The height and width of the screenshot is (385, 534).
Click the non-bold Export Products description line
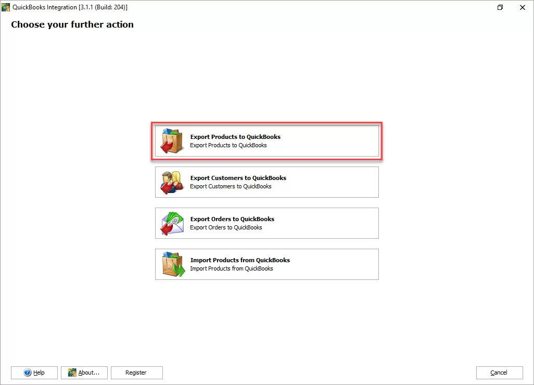(228, 145)
